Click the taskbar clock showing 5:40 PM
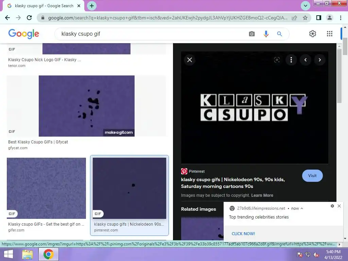348x261 pixels. (x=333, y=255)
